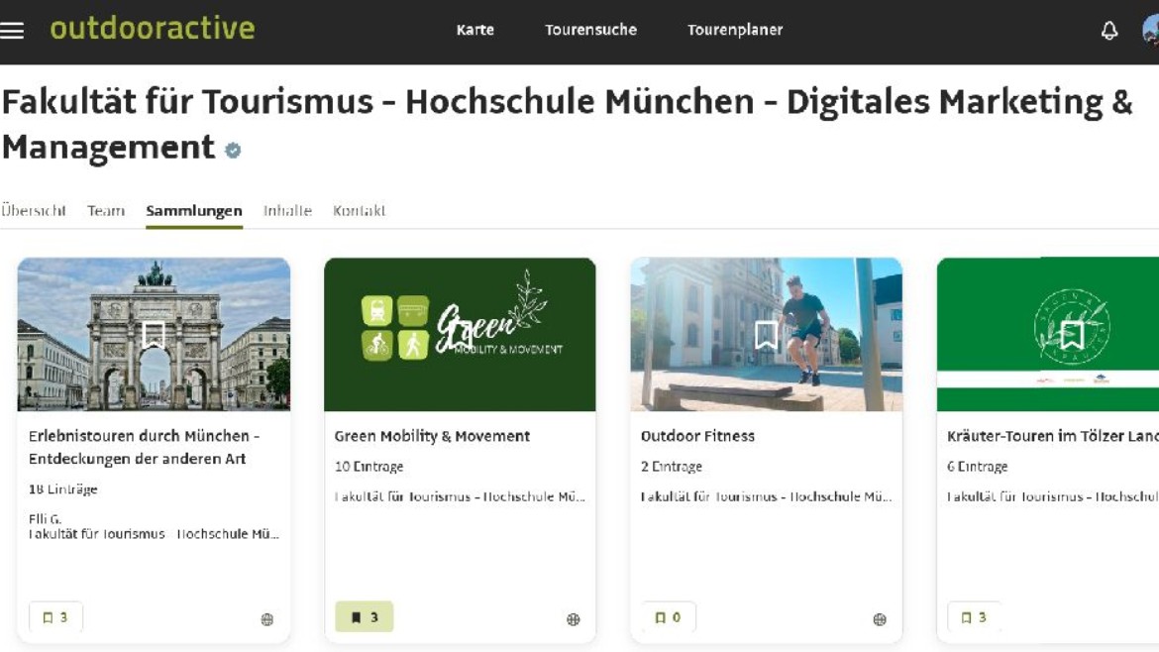Open the user profile avatar

[1151, 31]
